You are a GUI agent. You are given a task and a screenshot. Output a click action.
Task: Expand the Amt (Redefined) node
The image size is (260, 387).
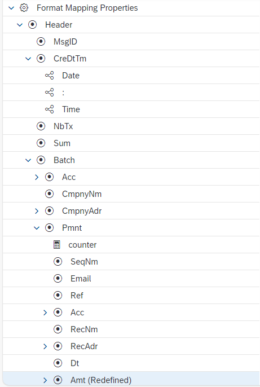[45, 380]
